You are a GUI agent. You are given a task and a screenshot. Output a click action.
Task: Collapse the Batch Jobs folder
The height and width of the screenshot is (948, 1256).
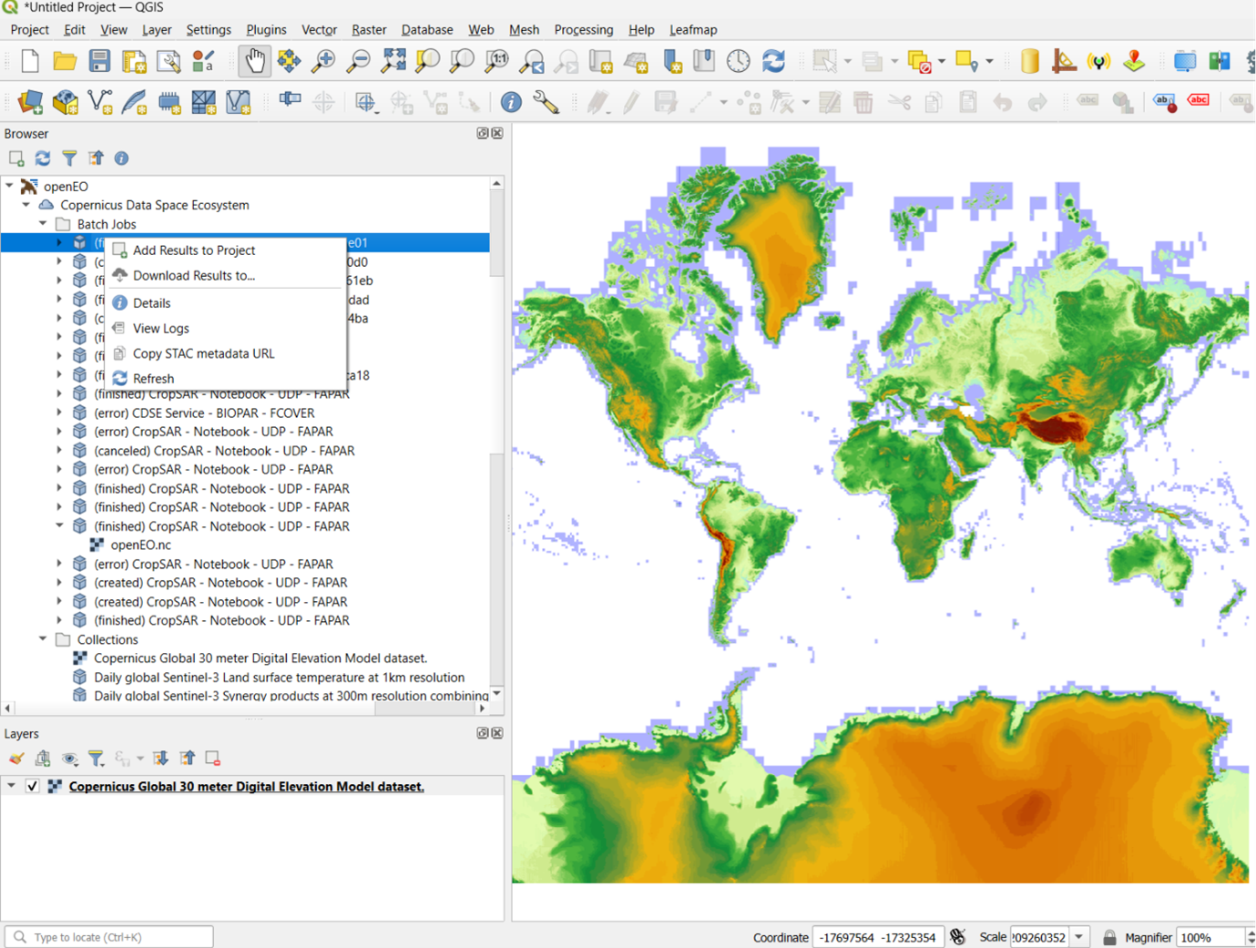coord(41,224)
